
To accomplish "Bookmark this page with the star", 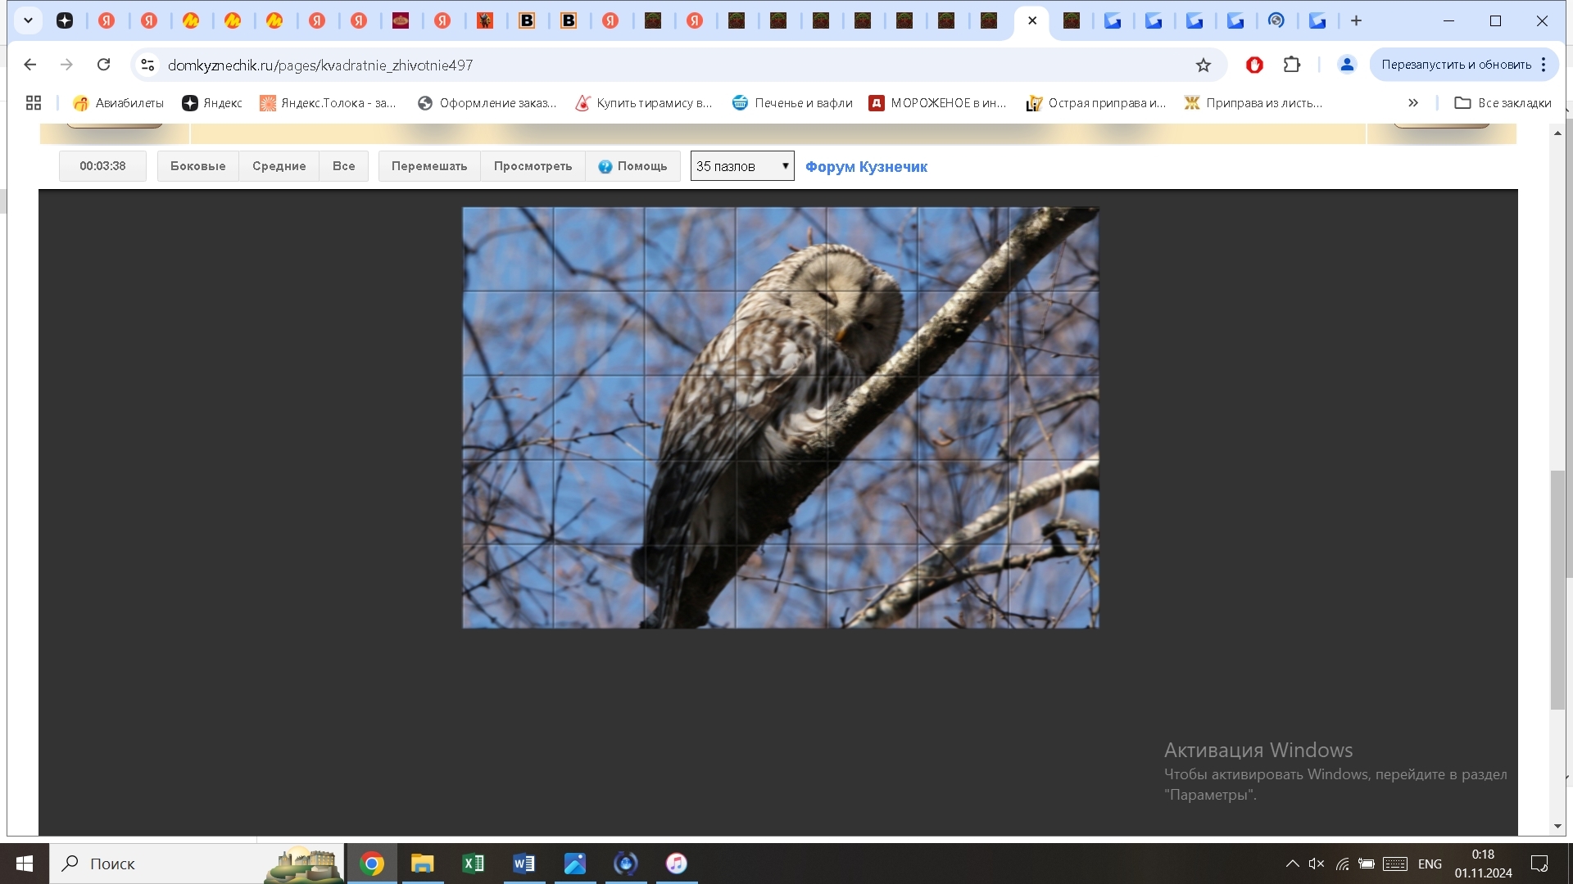I will coord(1203,65).
